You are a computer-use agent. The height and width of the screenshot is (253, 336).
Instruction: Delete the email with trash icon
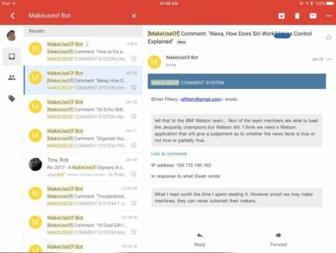[x=297, y=15]
